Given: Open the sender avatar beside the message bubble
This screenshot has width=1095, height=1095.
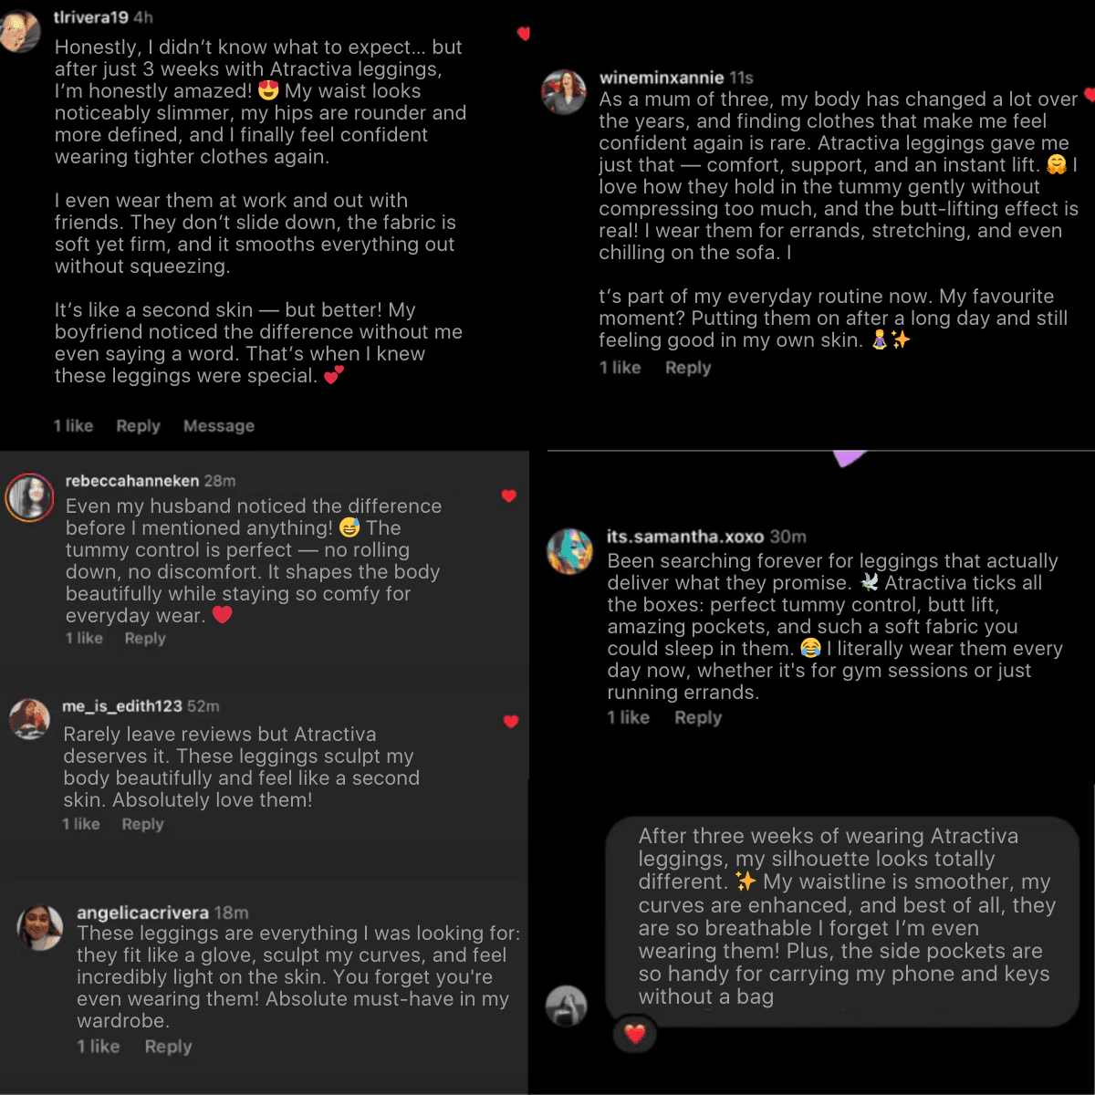Looking at the screenshot, I should (x=566, y=1006).
